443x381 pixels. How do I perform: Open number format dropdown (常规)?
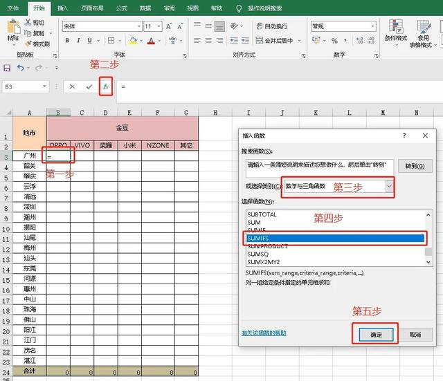[373, 26]
